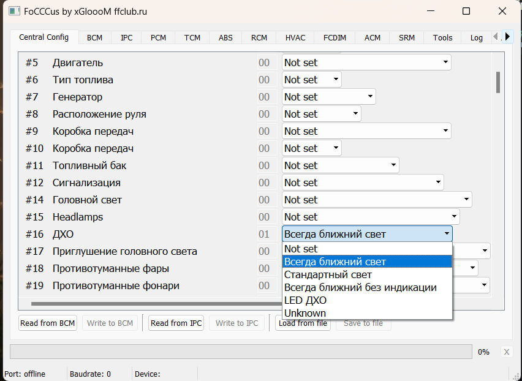Click the X button beside the progress bar
This screenshot has height=381, width=522.
506,352
